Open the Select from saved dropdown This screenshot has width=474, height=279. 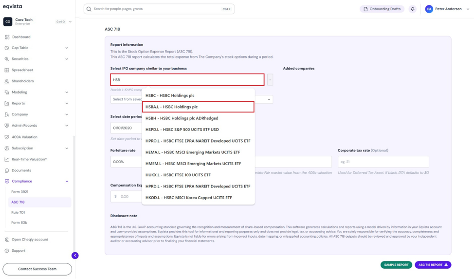pyautogui.click(x=192, y=99)
